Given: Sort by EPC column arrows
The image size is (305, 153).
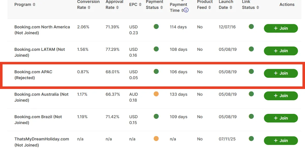Looking at the screenshot, I should click(140, 5).
